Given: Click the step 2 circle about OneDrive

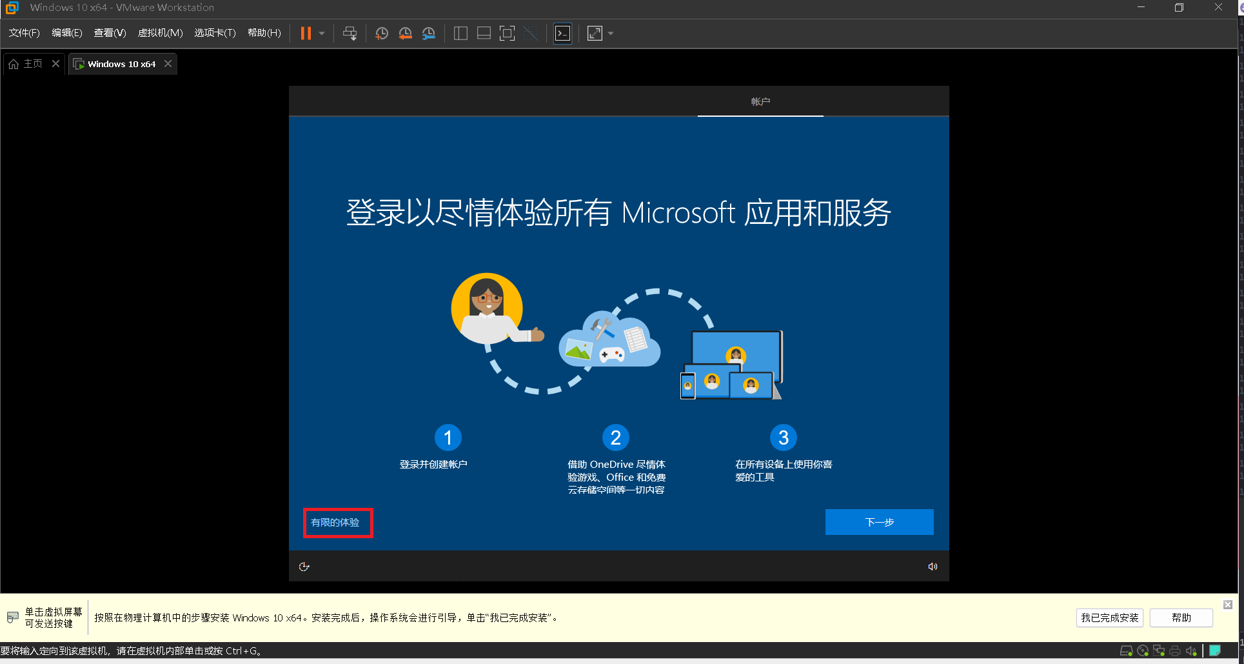Looking at the screenshot, I should 616,438.
